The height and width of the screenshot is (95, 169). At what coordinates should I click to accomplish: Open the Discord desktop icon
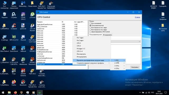pos(23,38)
